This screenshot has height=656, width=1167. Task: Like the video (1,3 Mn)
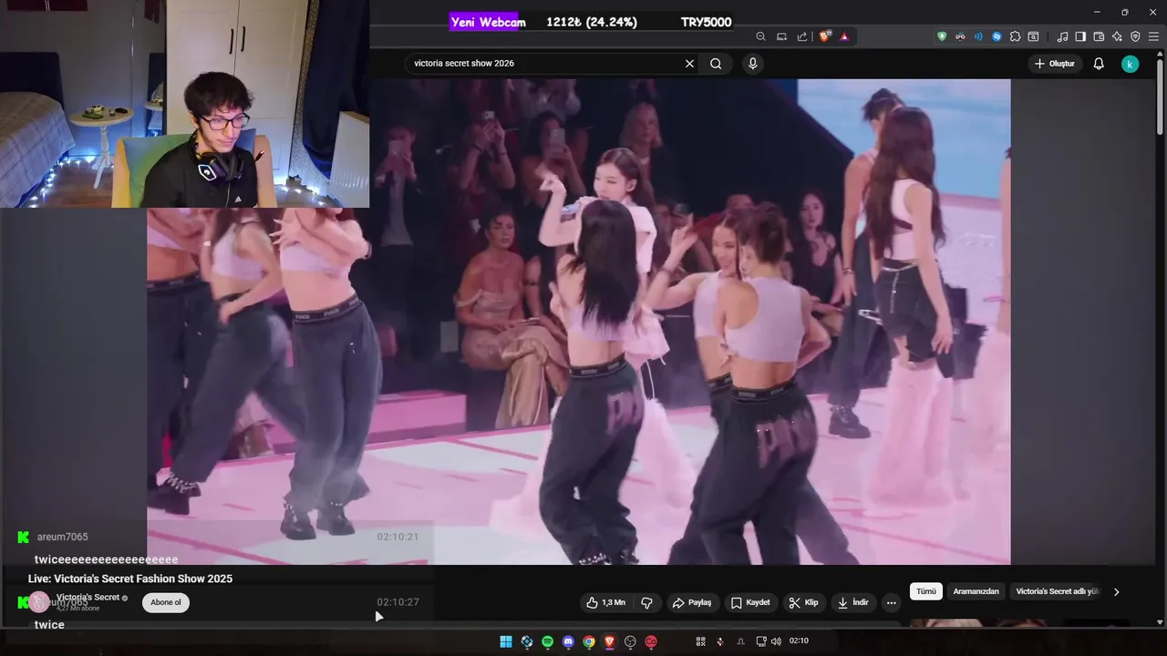pyautogui.click(x=605, y=603)
